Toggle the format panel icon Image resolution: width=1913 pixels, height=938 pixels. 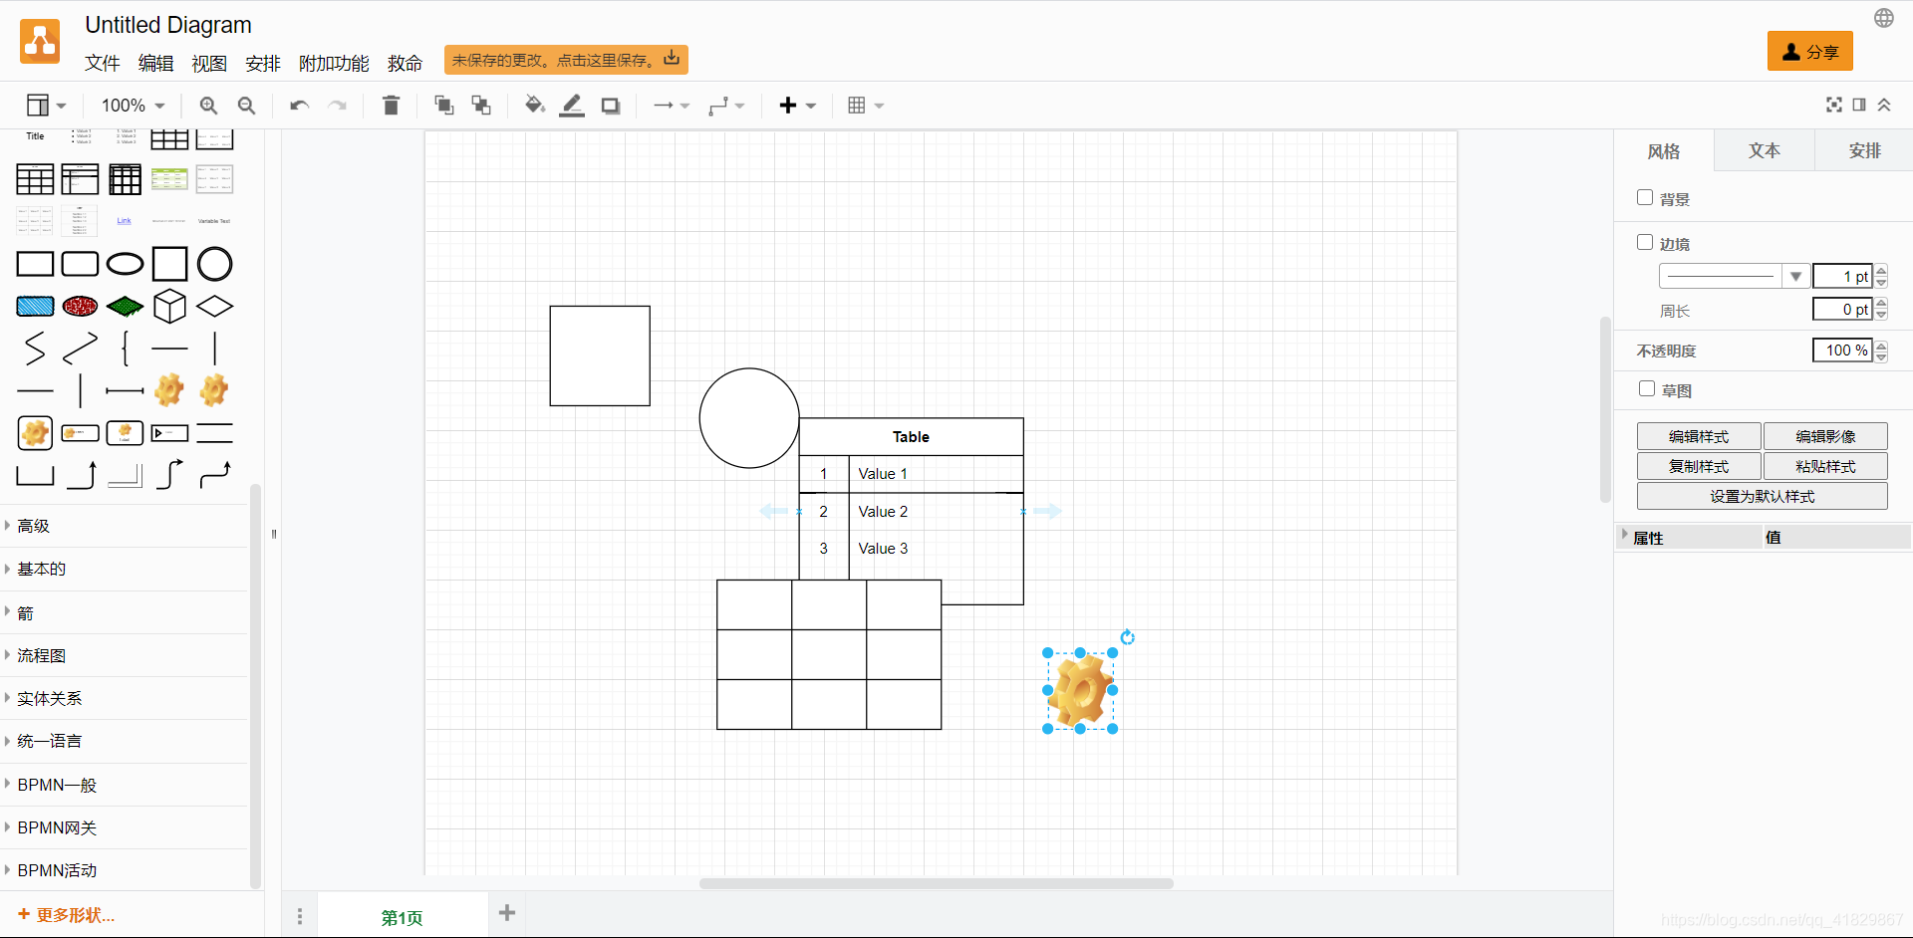pos(1859,105)
